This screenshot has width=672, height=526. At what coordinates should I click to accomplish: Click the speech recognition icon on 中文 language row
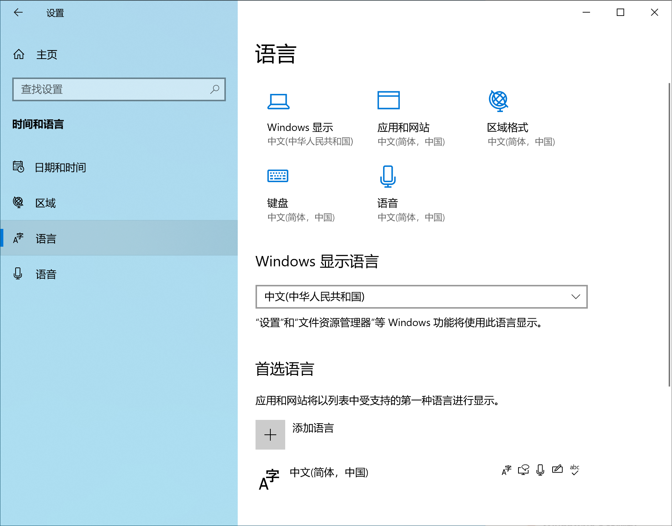point(540,470)
